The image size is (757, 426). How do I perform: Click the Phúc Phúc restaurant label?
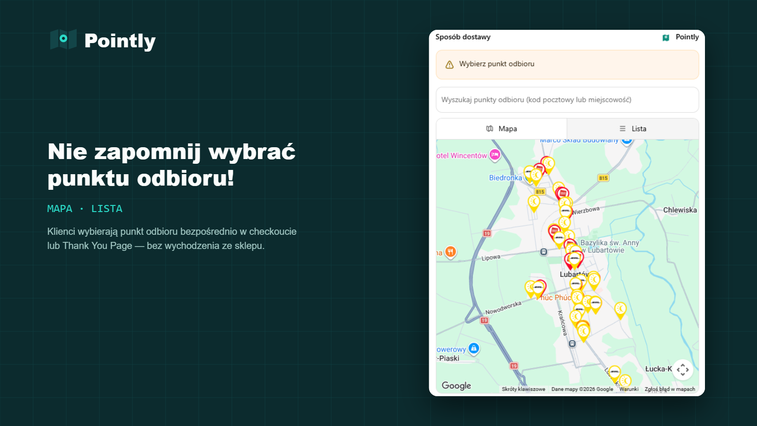pos(554,298)
